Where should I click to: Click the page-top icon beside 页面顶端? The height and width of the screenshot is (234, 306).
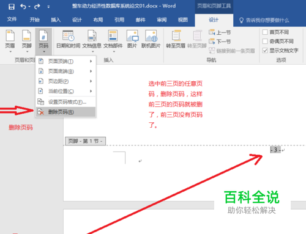41,61
